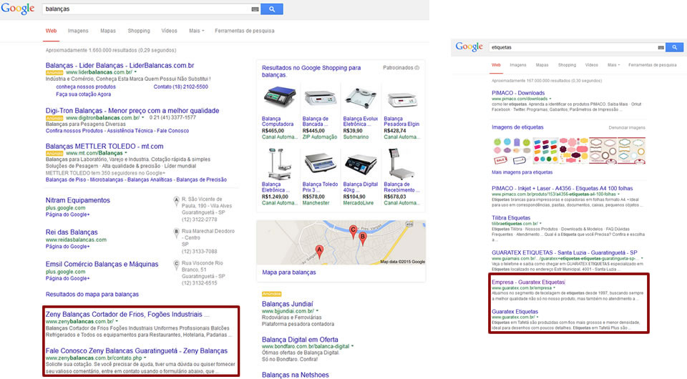
Task: Open the Balança de Recebimento product image
Action: [398, 163]
